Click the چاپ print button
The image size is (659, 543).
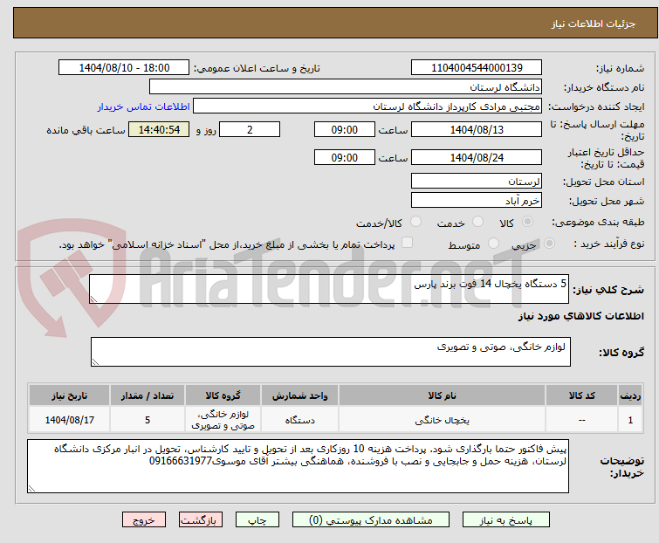coord(257,520)
